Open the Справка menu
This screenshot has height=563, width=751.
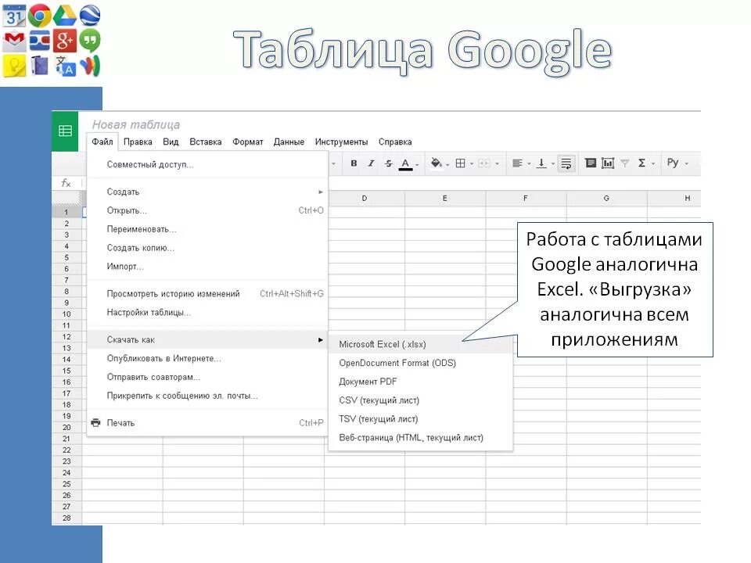[395, 142]
